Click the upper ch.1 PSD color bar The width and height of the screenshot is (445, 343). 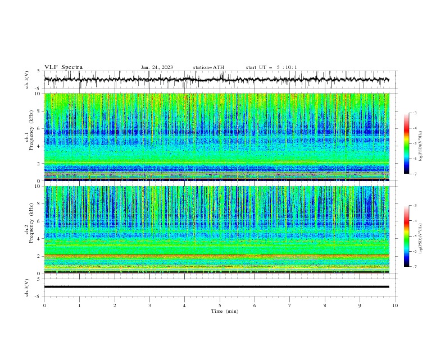click(407, 143)
